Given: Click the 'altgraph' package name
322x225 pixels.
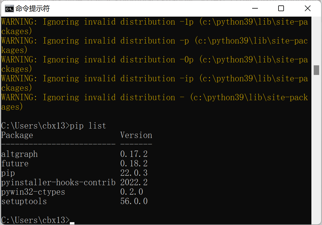Looking at the screenshot, I should point(19,154).
